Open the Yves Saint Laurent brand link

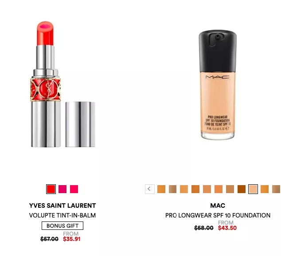tap(62, 206)
